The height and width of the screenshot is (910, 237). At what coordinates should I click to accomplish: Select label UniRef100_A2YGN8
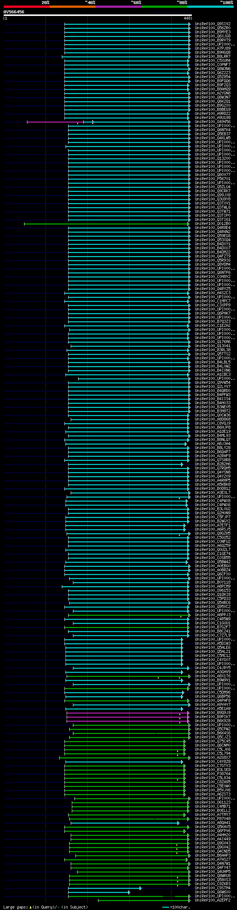[x=213, y=93]
